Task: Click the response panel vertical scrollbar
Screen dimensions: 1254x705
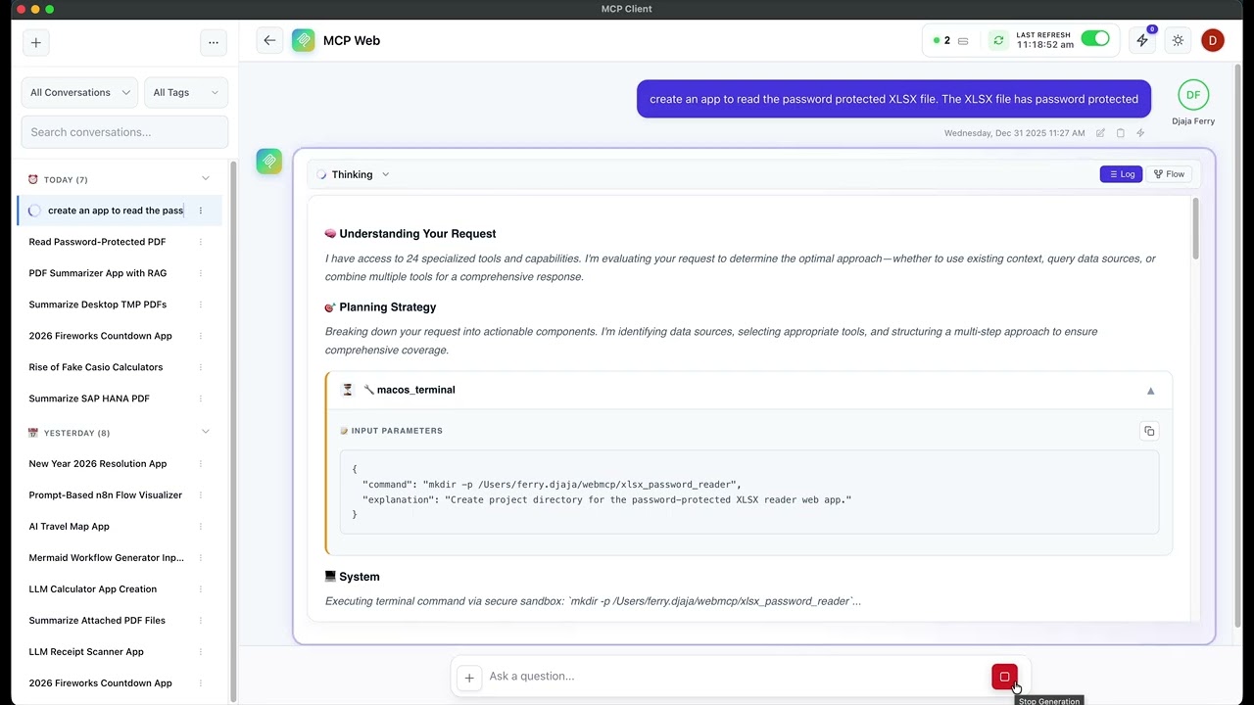Action: click(1195, 228)
